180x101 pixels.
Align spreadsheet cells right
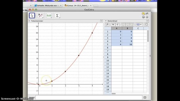pos(132,24)
